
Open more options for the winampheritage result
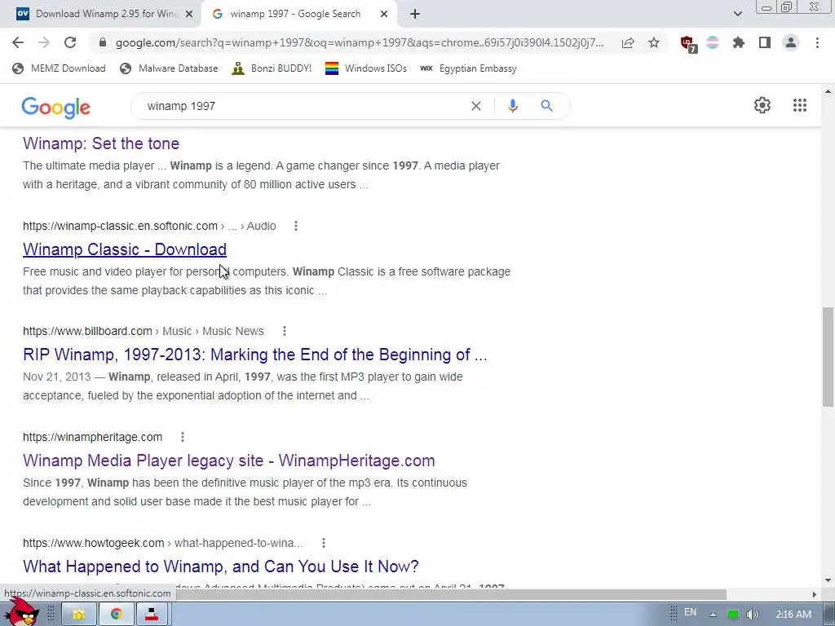pos(183,437)
